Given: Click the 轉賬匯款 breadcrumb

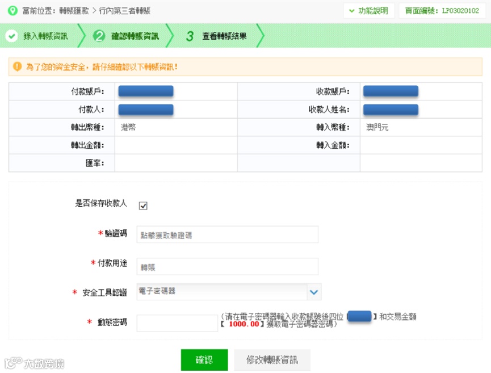Looking at the screenshot, I should [74, 11].
